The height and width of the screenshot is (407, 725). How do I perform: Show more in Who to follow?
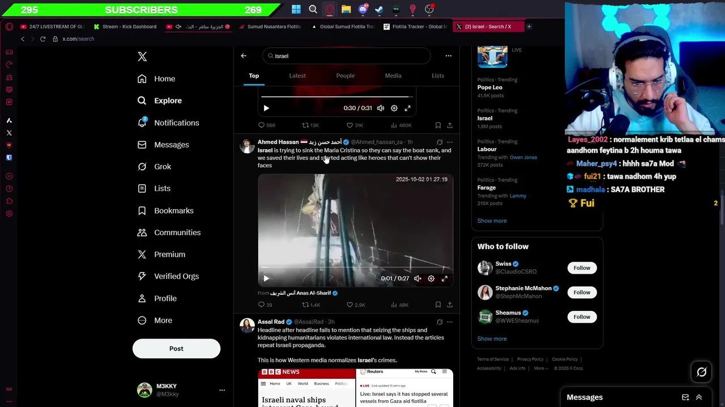click(492, 339)
